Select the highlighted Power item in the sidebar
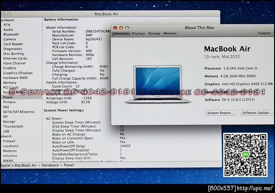Image resolution: width=275 pixels, height=193 pixels. point(22,97)
